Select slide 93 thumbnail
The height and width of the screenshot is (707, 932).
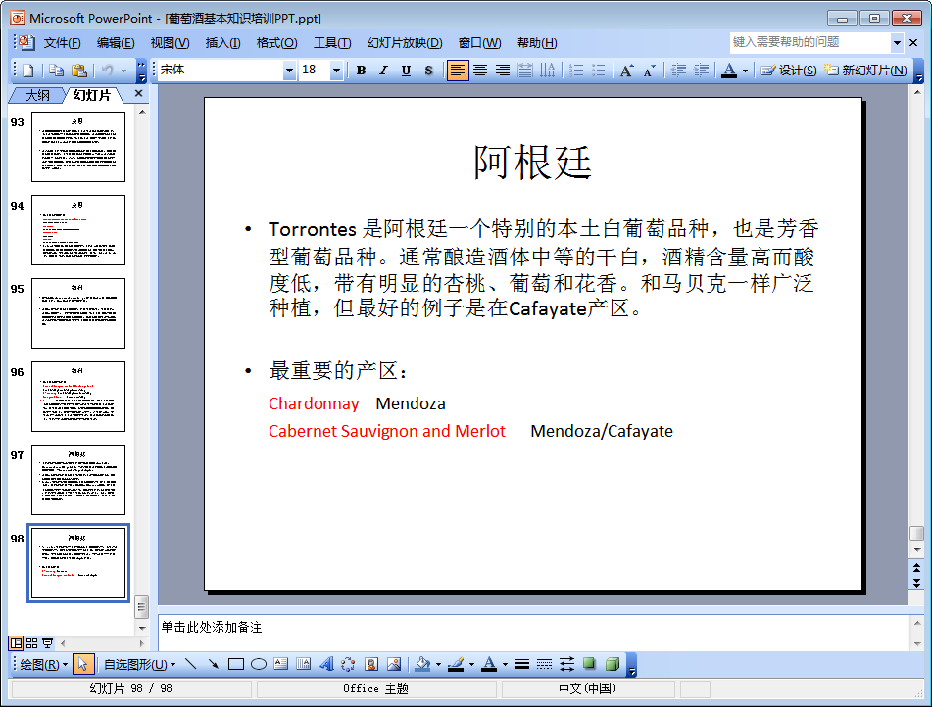click(x=78, y=147)
